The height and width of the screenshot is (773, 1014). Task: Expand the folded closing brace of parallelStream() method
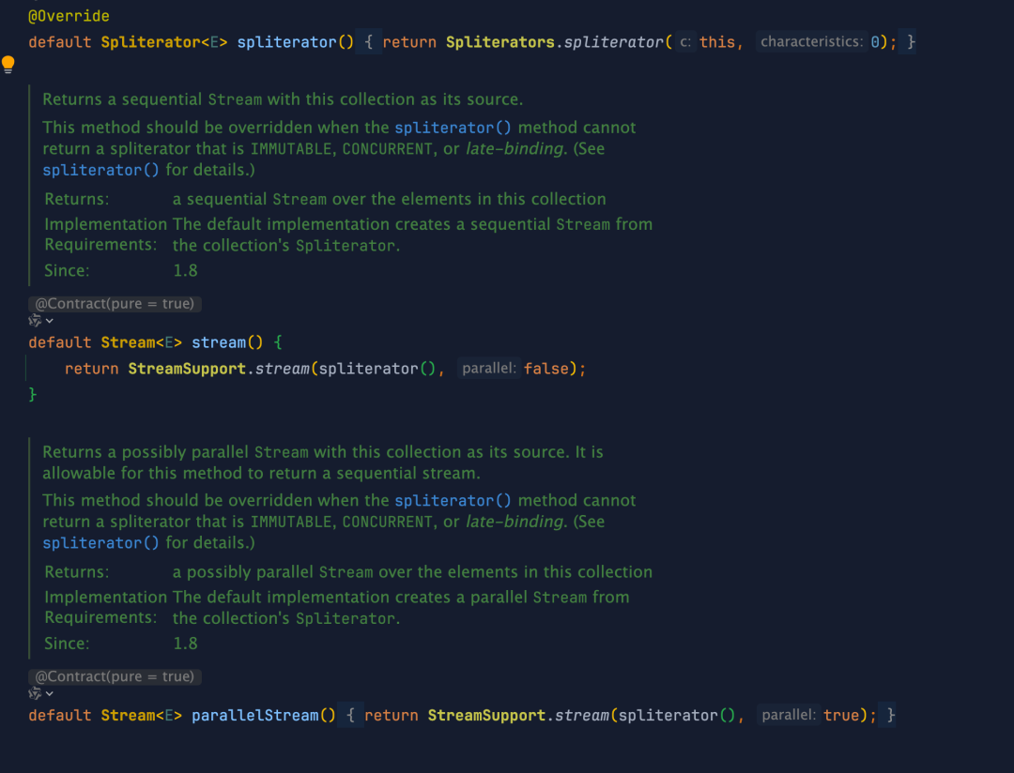point(891,715)
